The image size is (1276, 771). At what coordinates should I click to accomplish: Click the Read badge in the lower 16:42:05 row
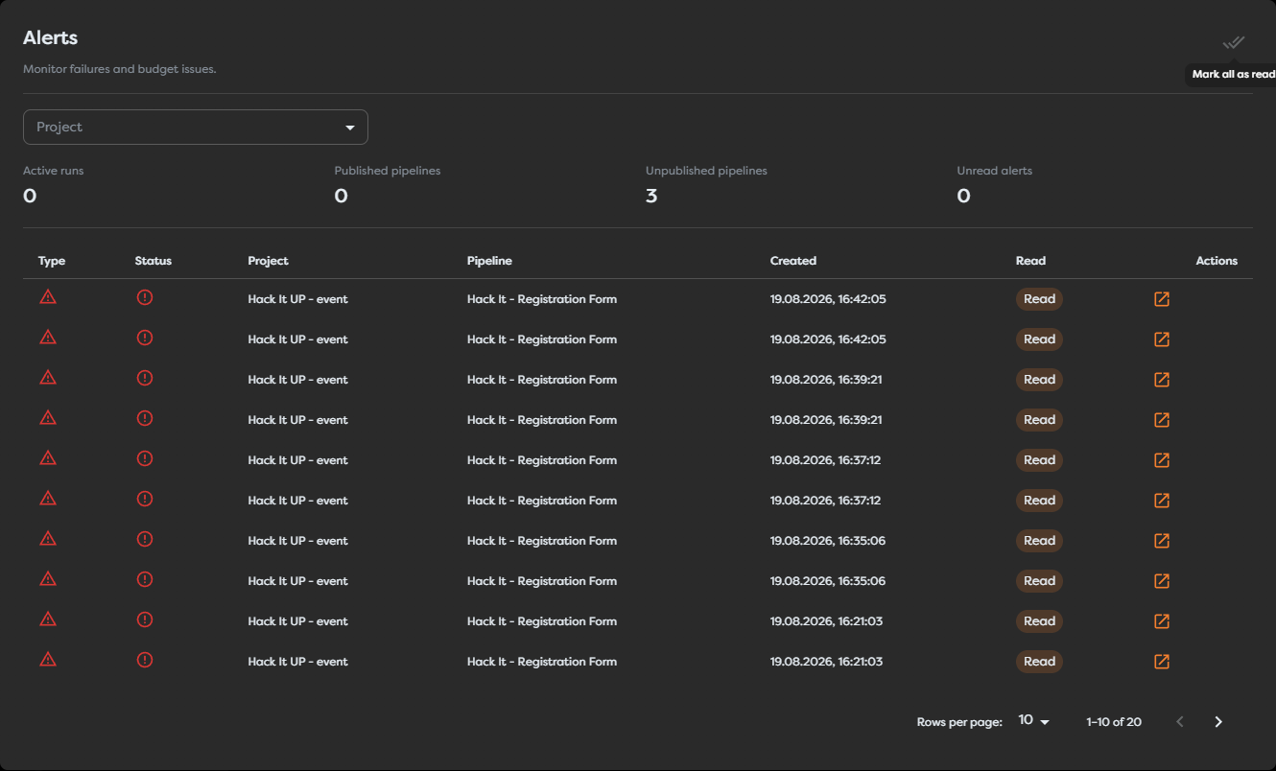pyautogui.click(x=1039, y=339)
